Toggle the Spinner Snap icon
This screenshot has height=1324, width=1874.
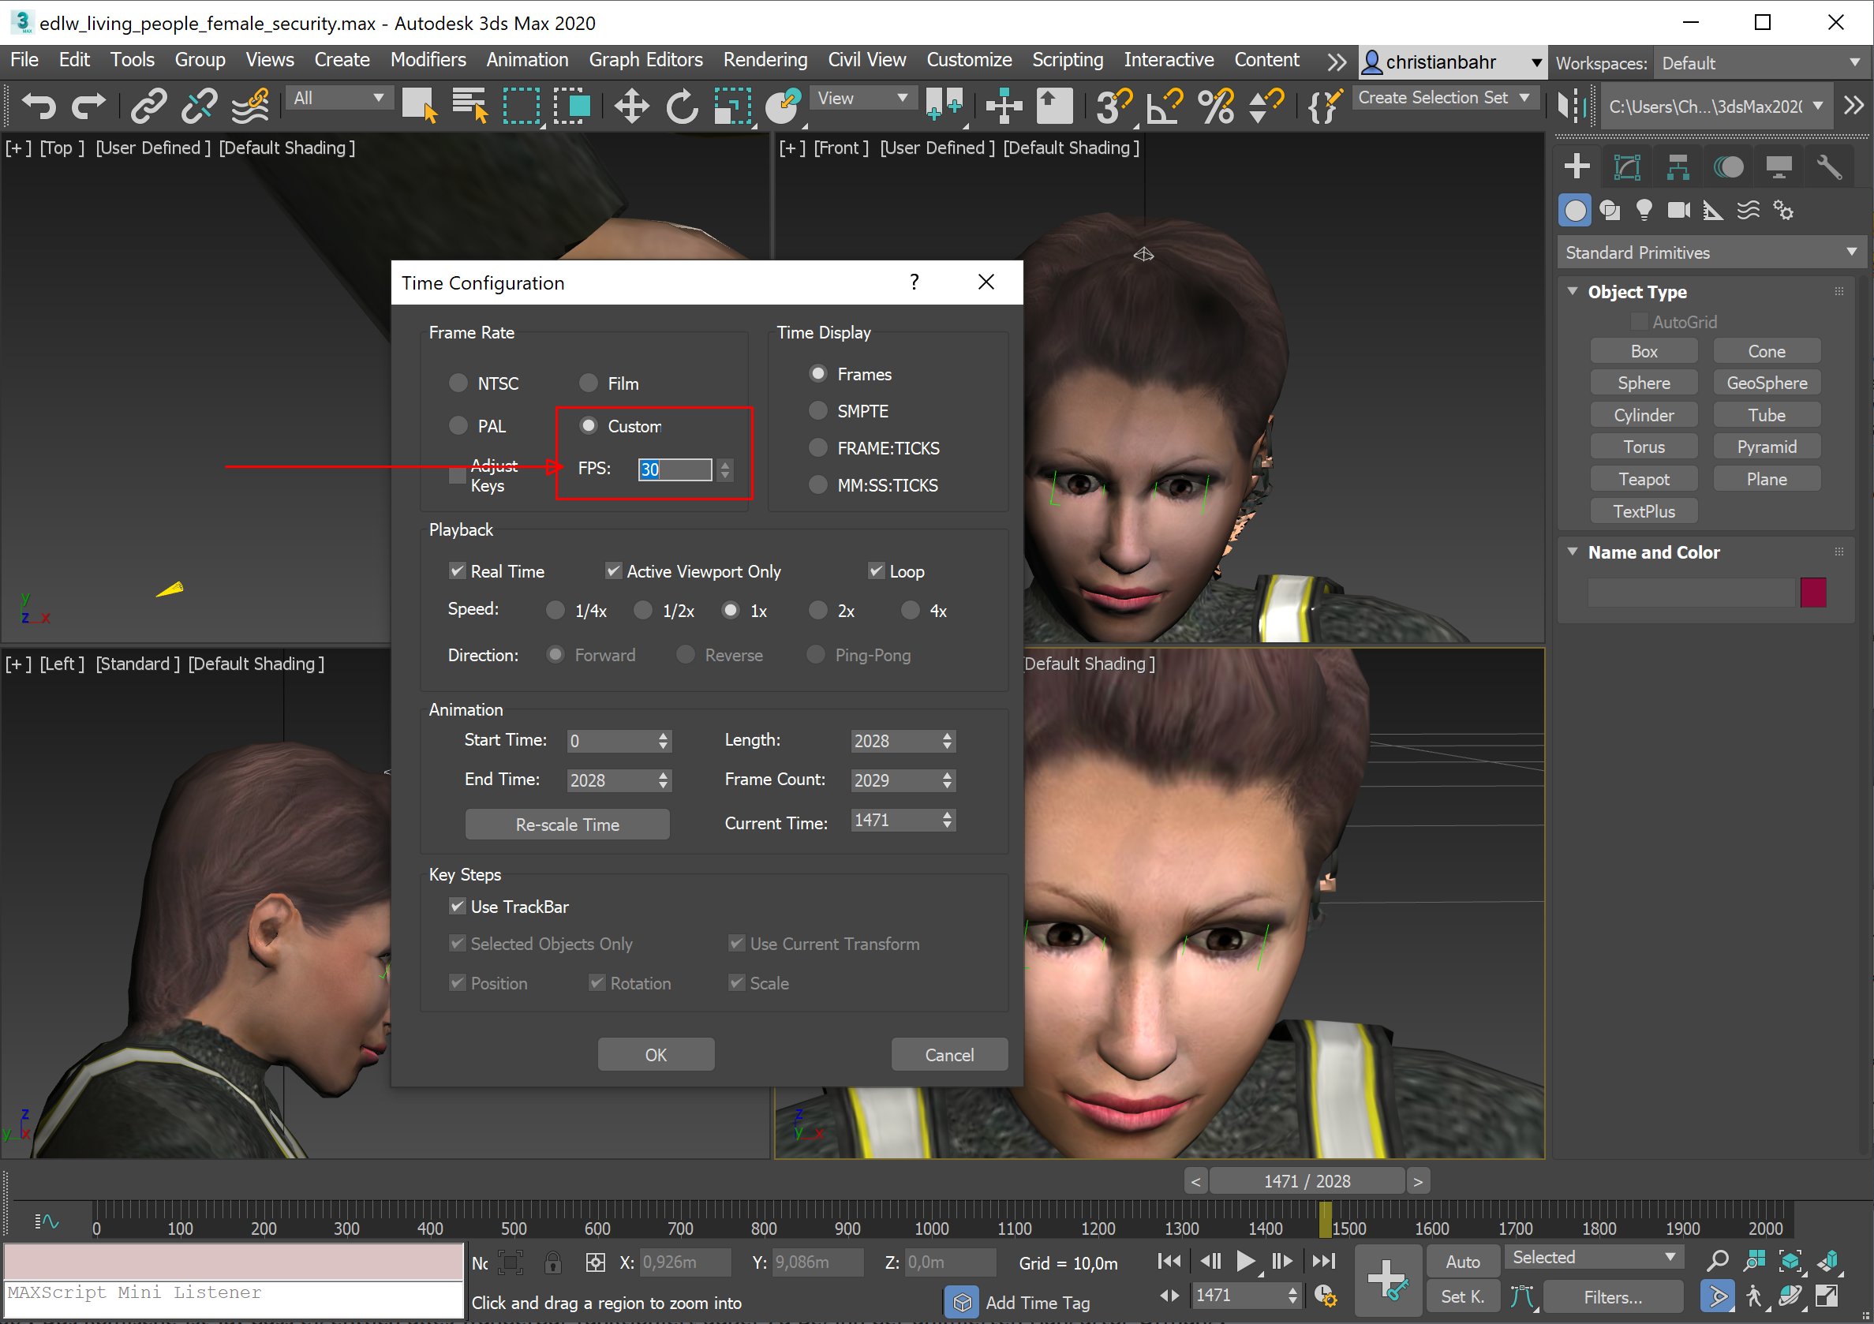pyautogui.click(x=1266, y=107)
